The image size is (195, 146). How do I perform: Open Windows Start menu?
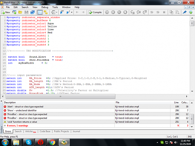click(x=5, y=142)
